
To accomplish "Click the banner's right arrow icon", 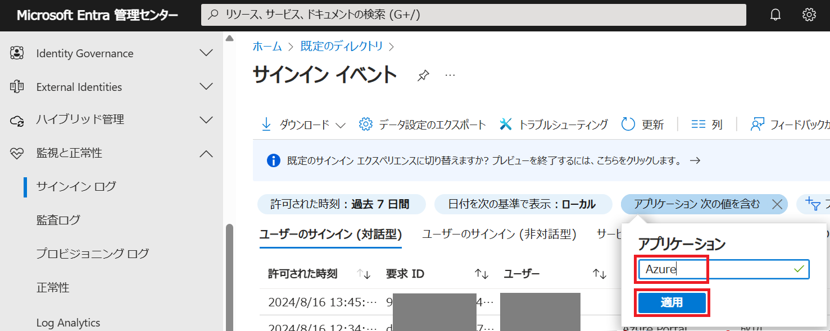I will click(695, 161).
